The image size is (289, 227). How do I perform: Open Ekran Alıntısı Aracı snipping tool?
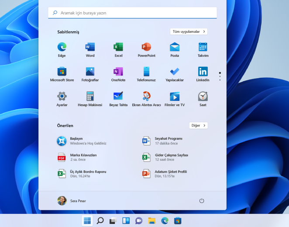[x=146, y=96]
